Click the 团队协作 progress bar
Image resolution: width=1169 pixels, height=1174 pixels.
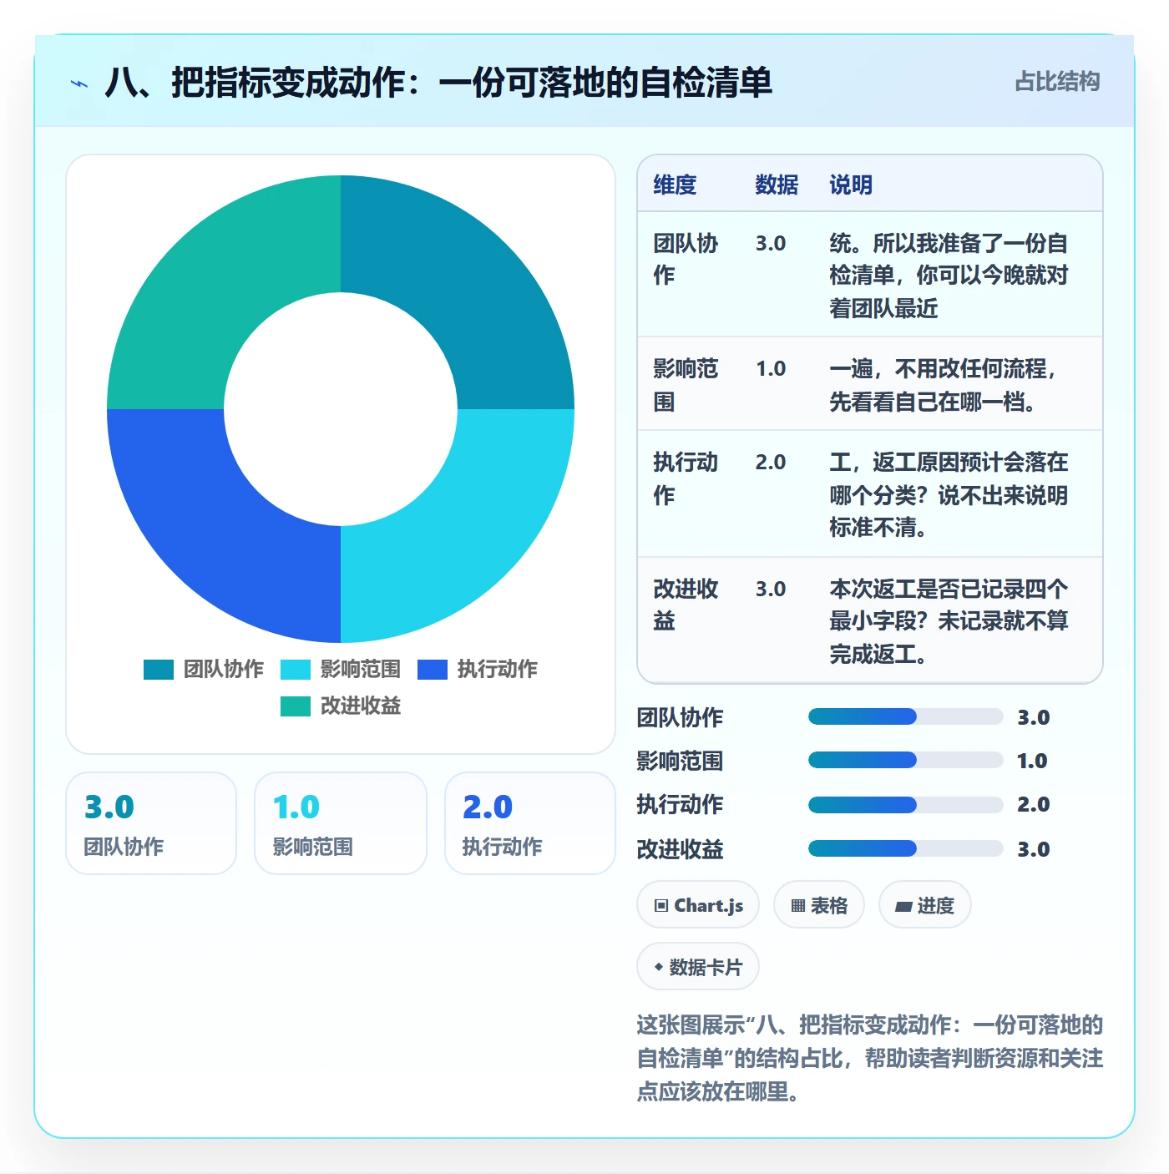[x=906, y=716]
